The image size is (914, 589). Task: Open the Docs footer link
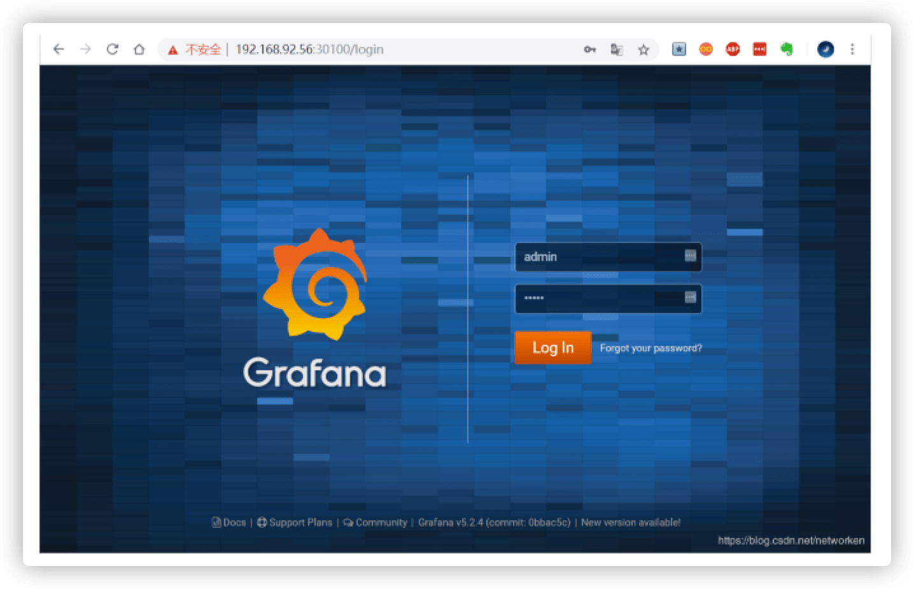tap(229, 522)
